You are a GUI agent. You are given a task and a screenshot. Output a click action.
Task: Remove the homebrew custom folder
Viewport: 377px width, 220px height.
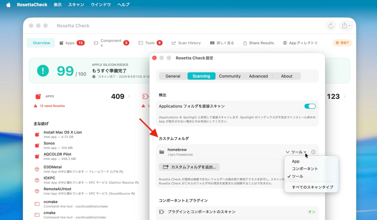point(313,152)
